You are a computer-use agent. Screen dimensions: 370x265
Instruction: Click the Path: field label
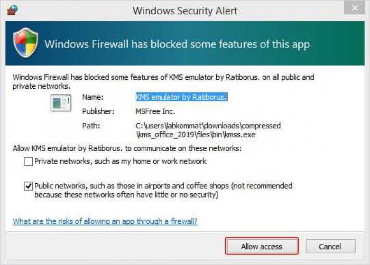pyautogui.click(x=91, y=126)
